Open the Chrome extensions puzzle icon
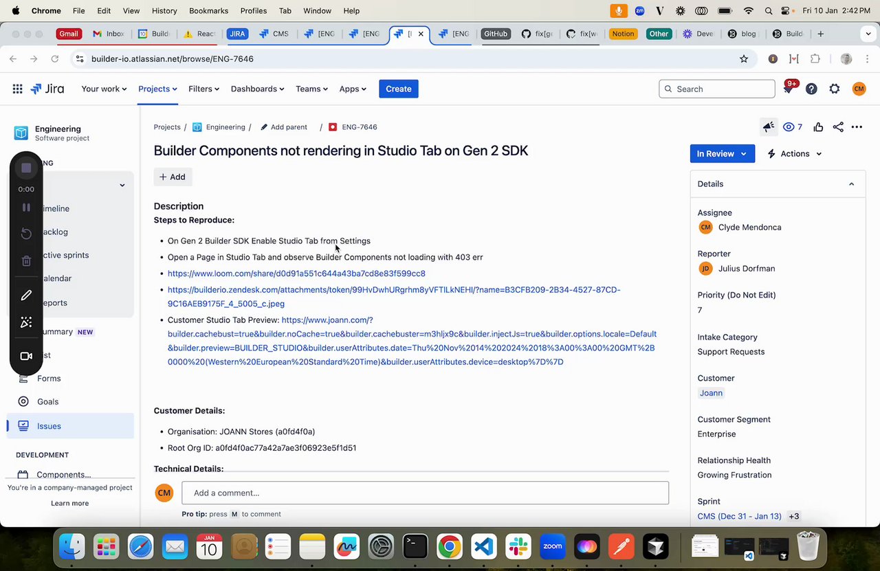The width and height of the screenshot is (880, 571). tap(815, 59)
